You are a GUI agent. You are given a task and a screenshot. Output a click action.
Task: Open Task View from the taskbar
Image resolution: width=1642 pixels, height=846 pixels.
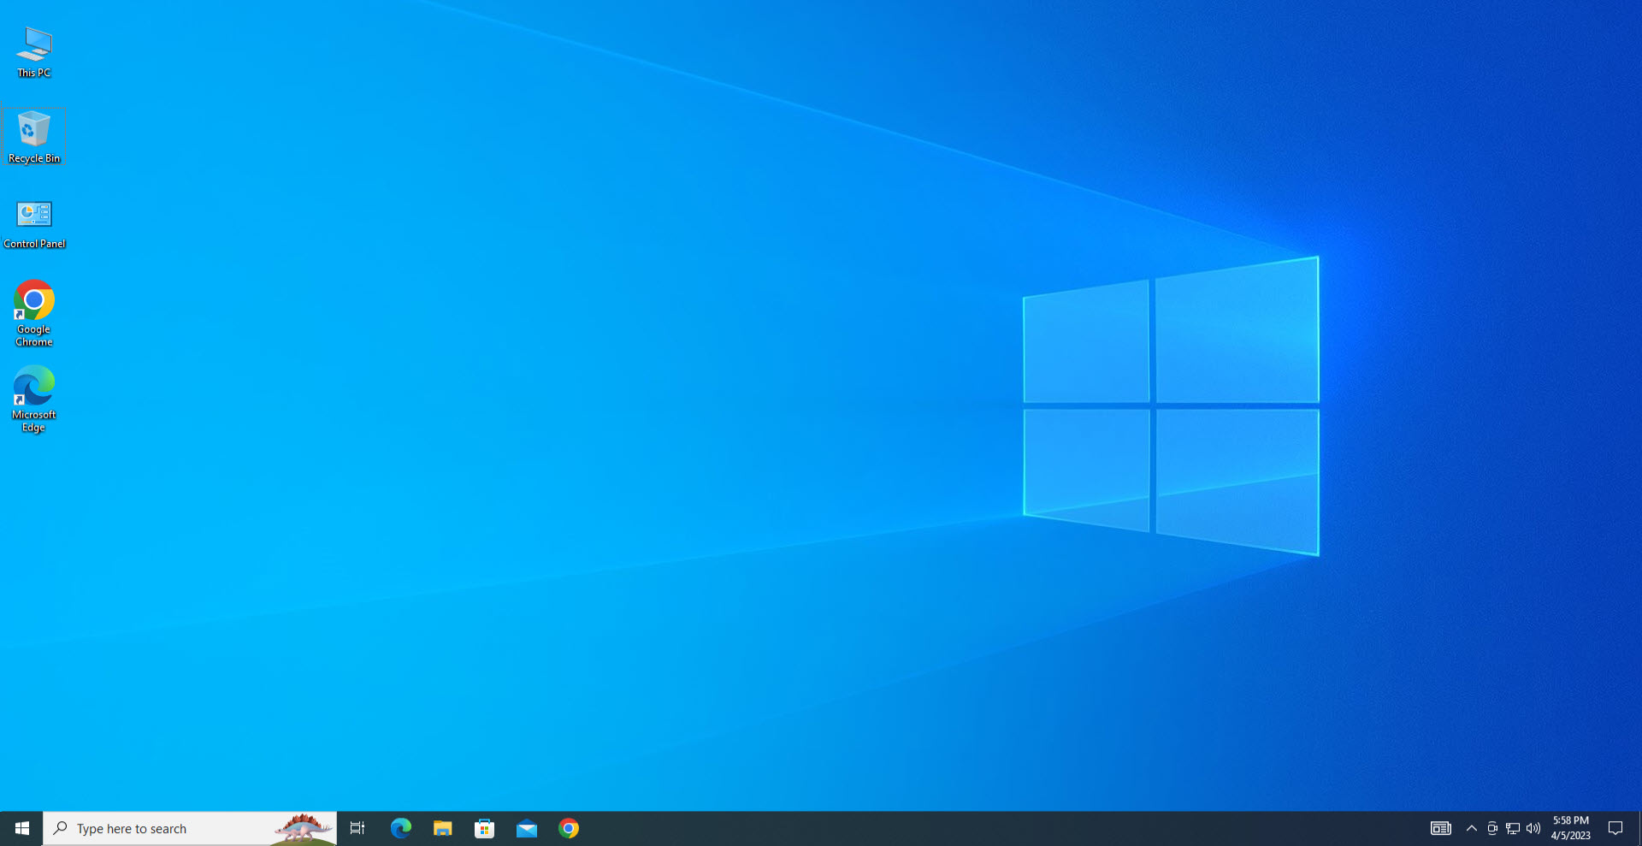pyautogui.click(x=357, y=828)
